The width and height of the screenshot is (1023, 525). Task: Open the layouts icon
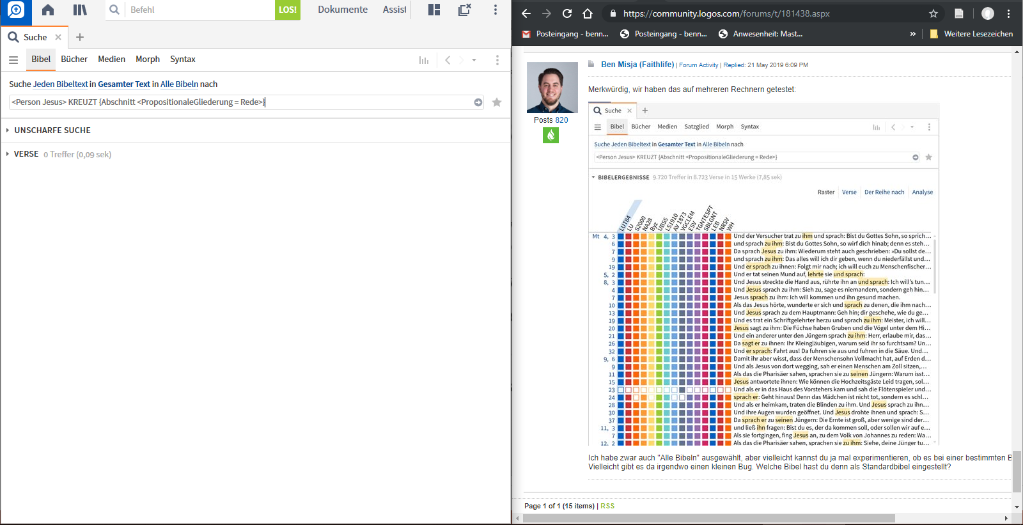click(434, 10)
